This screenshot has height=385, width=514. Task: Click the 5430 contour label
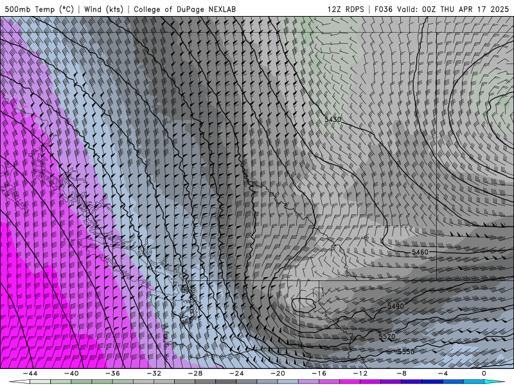333,119
